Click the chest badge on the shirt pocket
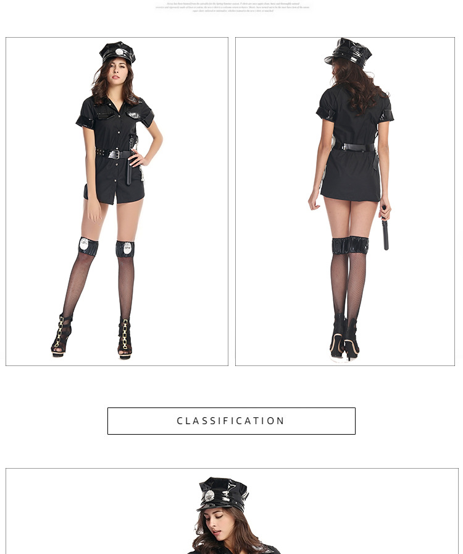The width and height of the screenshot is (463, 554). pos(134,115)
